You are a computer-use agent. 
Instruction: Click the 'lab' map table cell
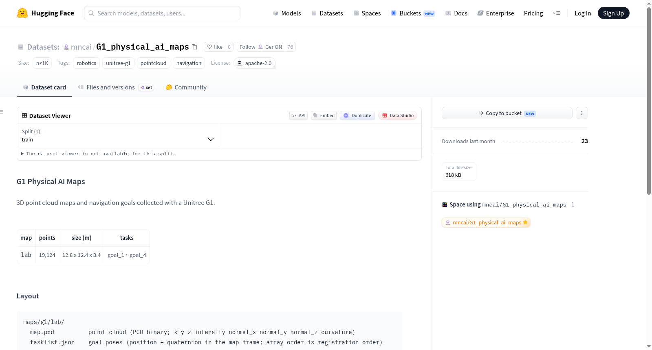click(26, 255)
